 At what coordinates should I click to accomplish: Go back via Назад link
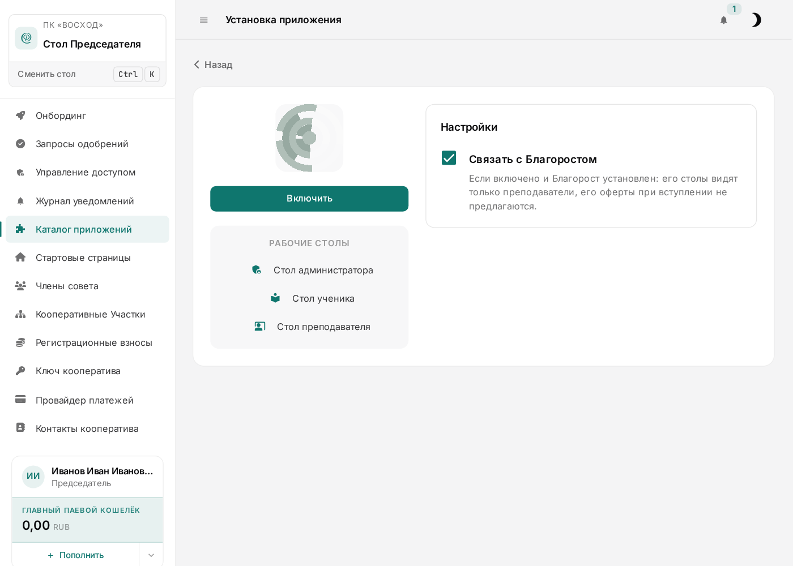tap(213, 65)
